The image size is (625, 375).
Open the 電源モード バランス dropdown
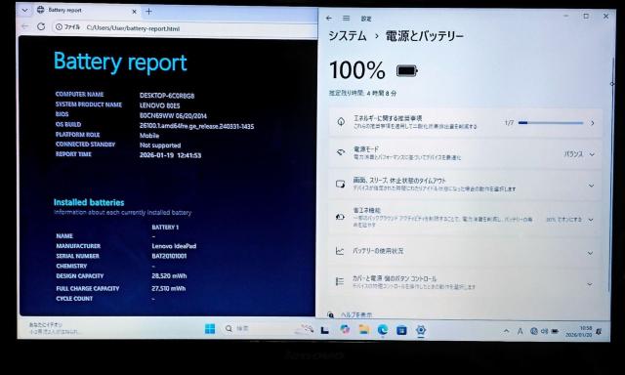point(579,154)
